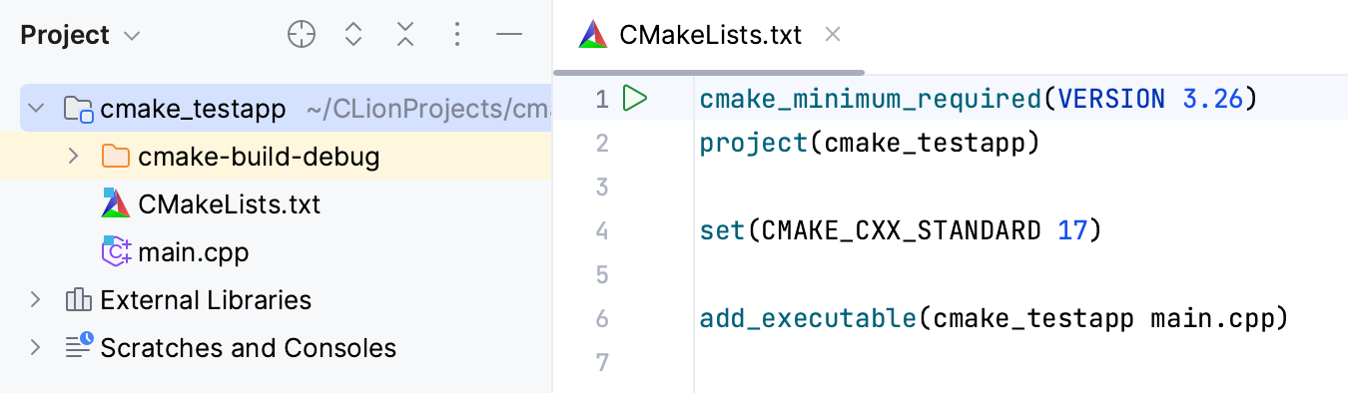Viewport: 1348px width, 393px height.
Task: Click the add_executable command in the editor
Action: (808, 318)
